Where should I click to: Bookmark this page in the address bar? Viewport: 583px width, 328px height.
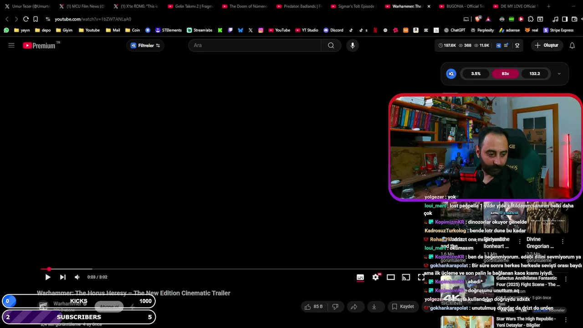(36, 19)
